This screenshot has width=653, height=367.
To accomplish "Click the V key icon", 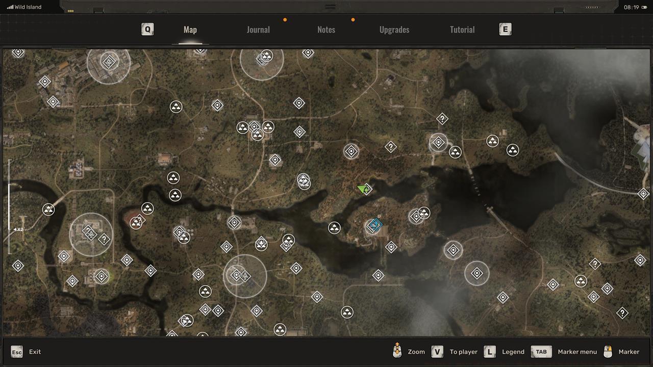I will click(x=437, y=352).
